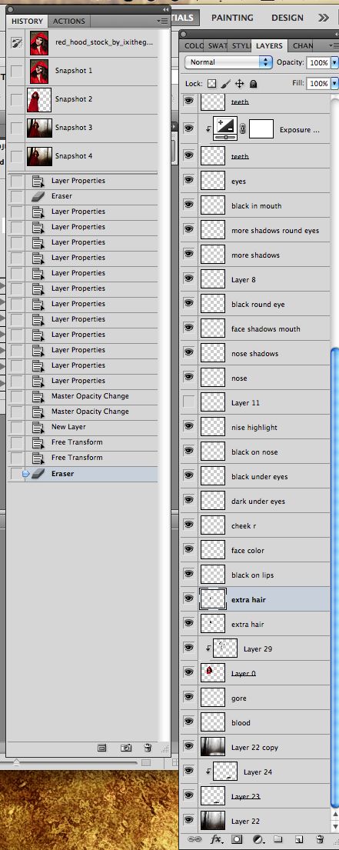Screen dimensions: 339x850
Task: Set history brush source to Snapshot 2
Action: (x=17, y=100)
